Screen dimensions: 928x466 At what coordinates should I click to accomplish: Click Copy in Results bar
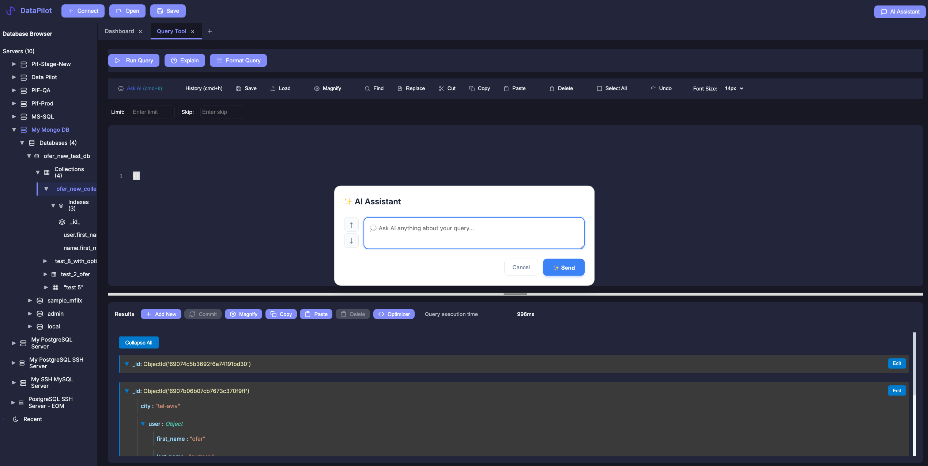[281, 314]
